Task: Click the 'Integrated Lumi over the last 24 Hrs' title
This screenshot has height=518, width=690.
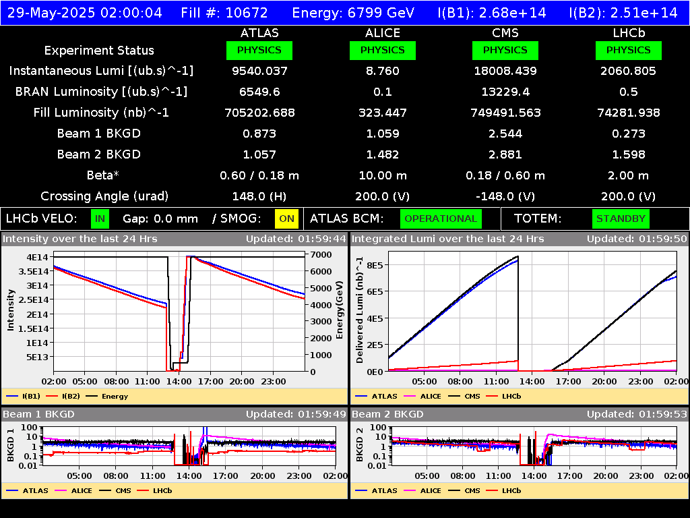Action: click(448, 239)
